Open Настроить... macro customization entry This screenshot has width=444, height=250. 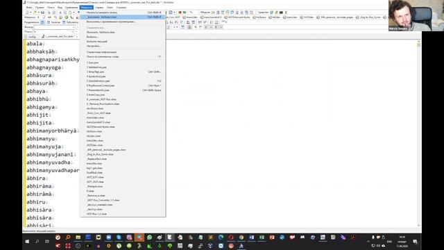[x=123, y=46]
